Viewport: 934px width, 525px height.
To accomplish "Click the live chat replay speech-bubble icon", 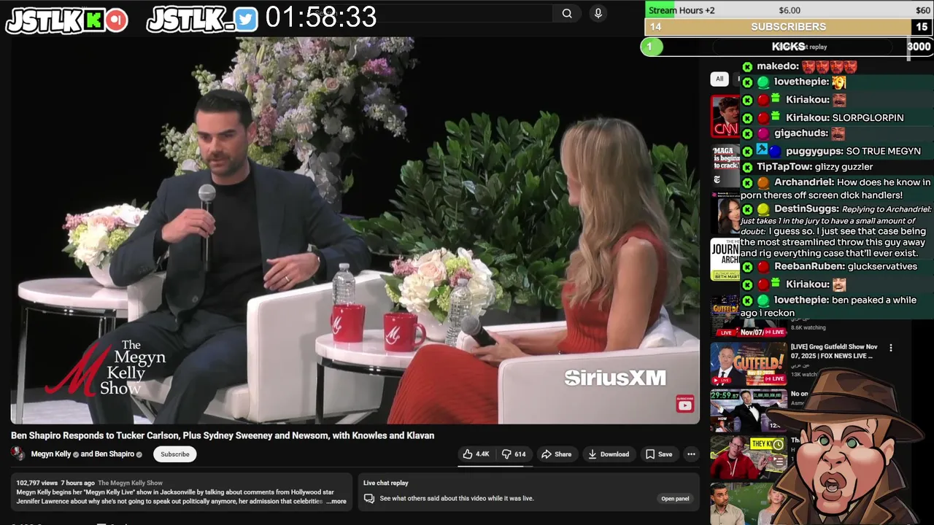I will tap(369, 499).
